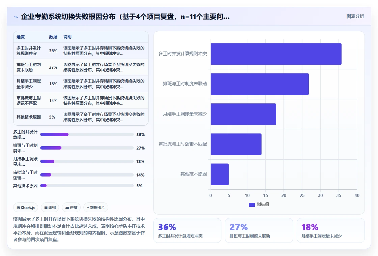378x256 pixels.
Task: Click chart axis label 排班与工时制度未联动
Action: click(x=185, y=84)
